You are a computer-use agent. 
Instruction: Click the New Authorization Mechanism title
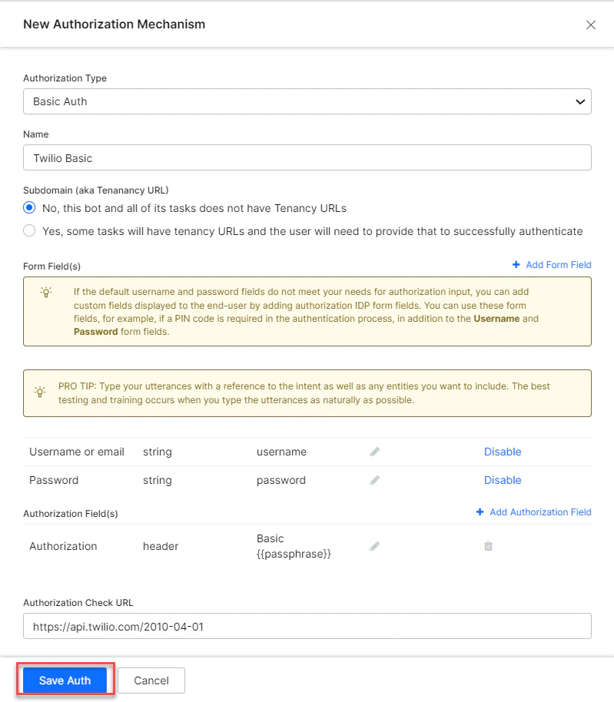click(x=114, y=24)
